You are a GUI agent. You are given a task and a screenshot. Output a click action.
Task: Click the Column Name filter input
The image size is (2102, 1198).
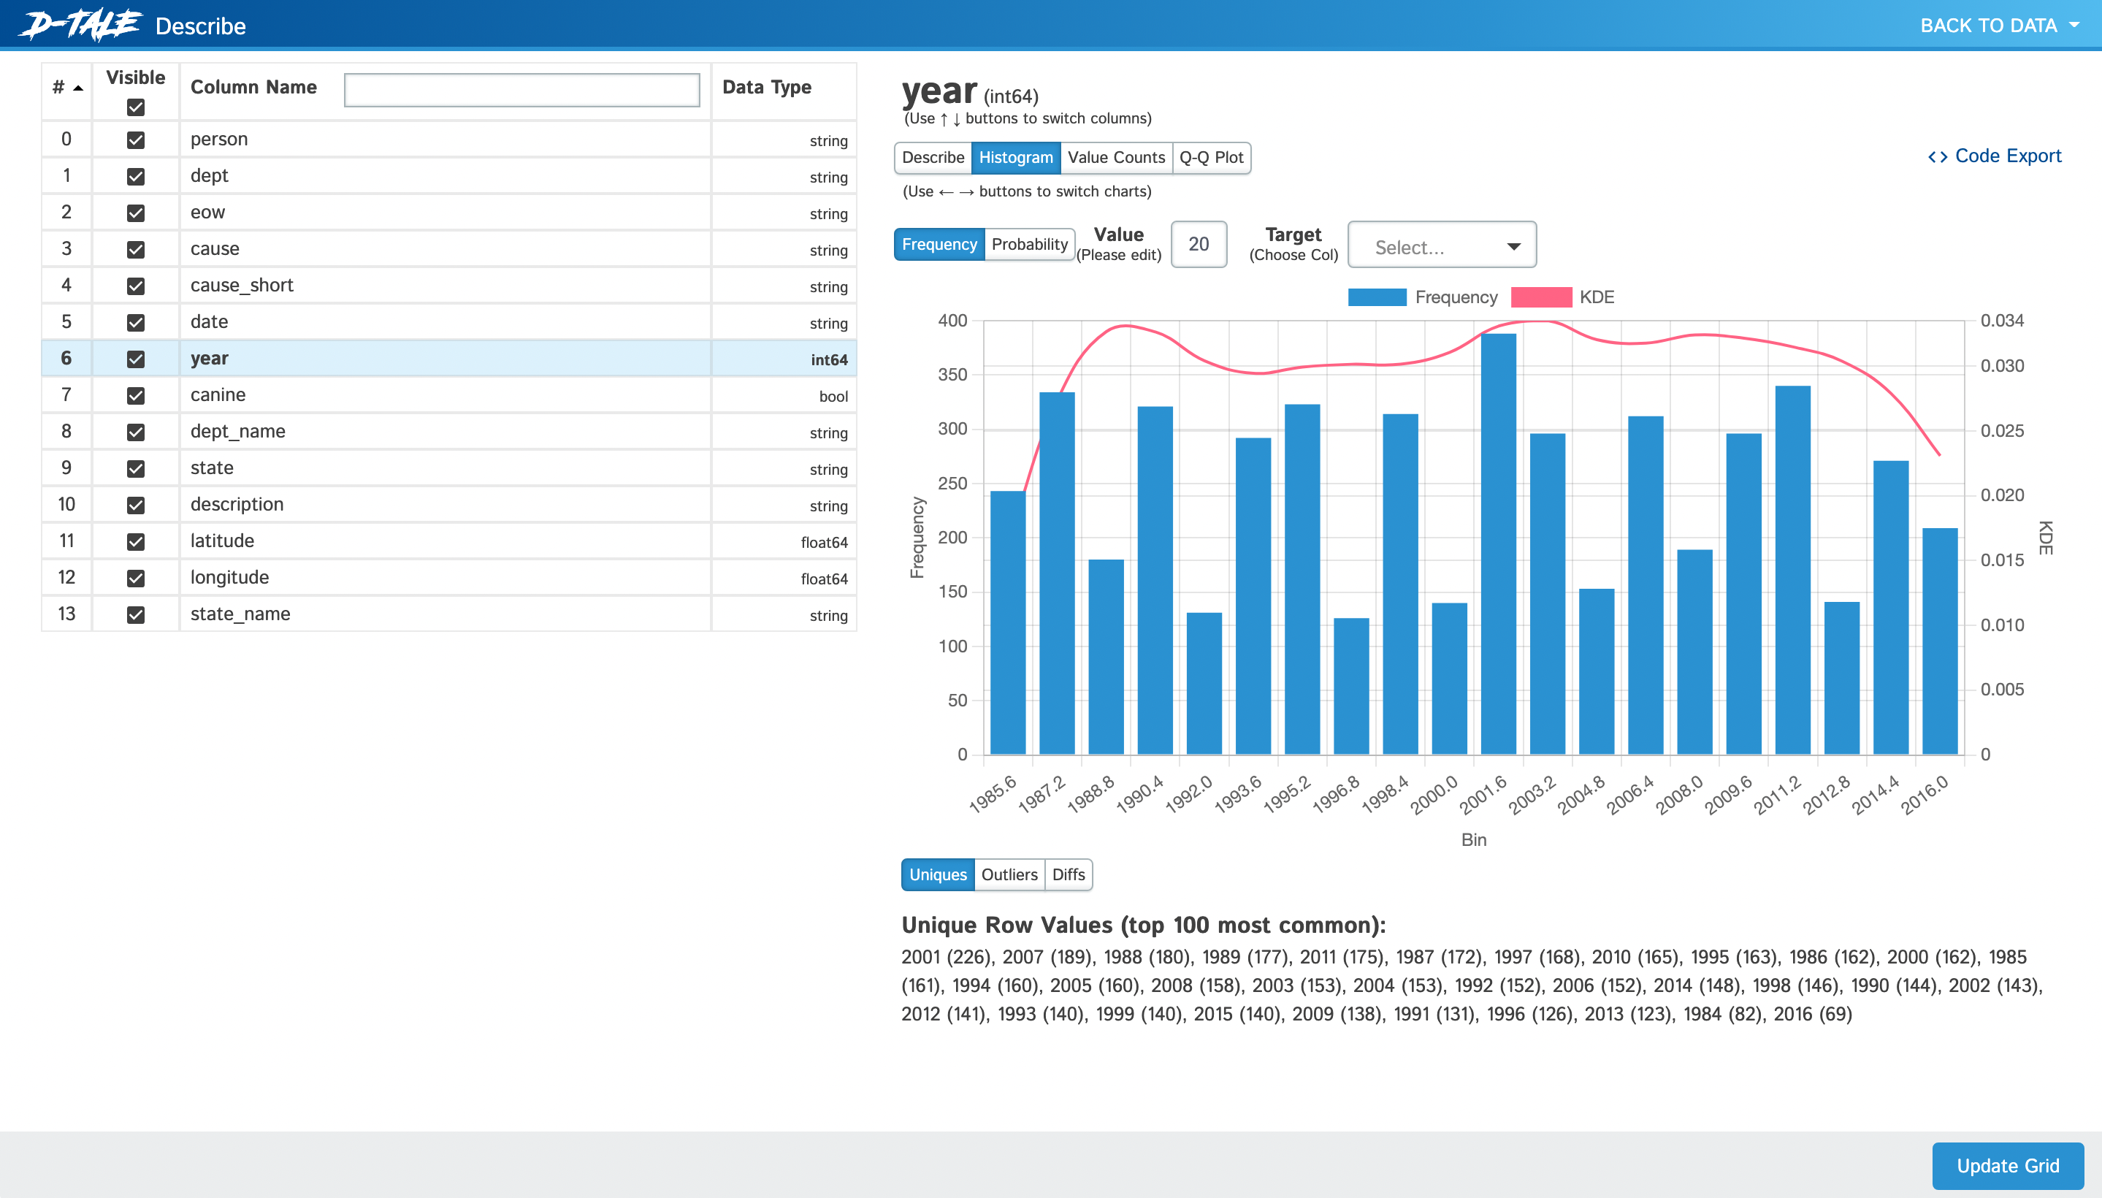pos(521,90)
